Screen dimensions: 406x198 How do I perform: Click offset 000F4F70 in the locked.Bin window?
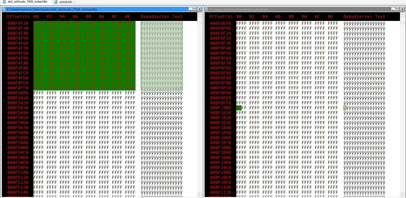tap(18, 48)
